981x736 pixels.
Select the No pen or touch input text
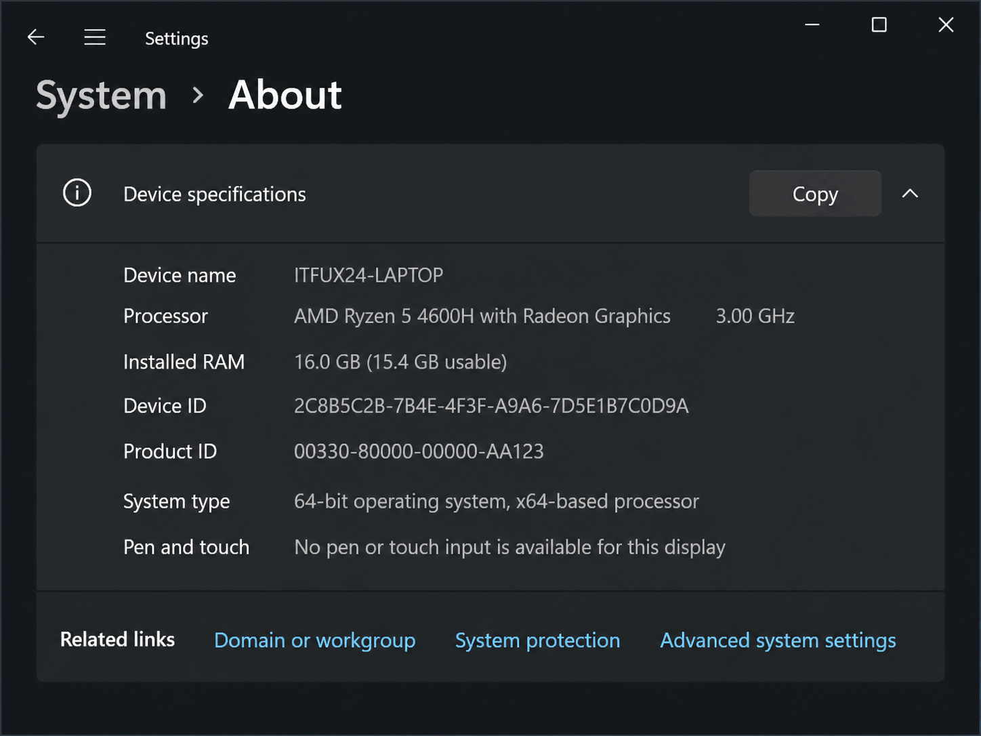[509, 547]
